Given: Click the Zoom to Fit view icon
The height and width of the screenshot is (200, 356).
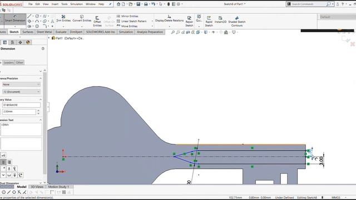Looking at the screenshot, I should (x=173, y=32).
